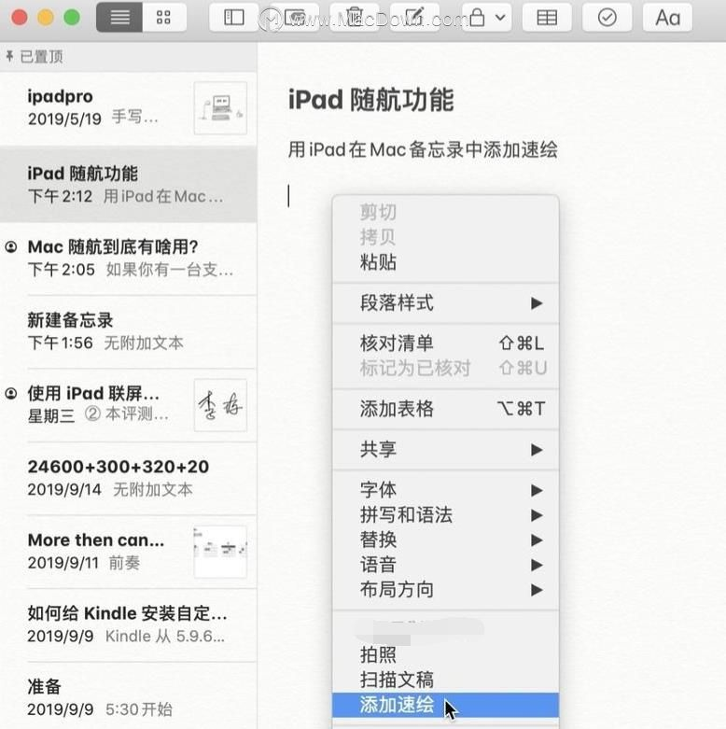Click the 已置顶 pinned section header

click(x=128, y=57)
